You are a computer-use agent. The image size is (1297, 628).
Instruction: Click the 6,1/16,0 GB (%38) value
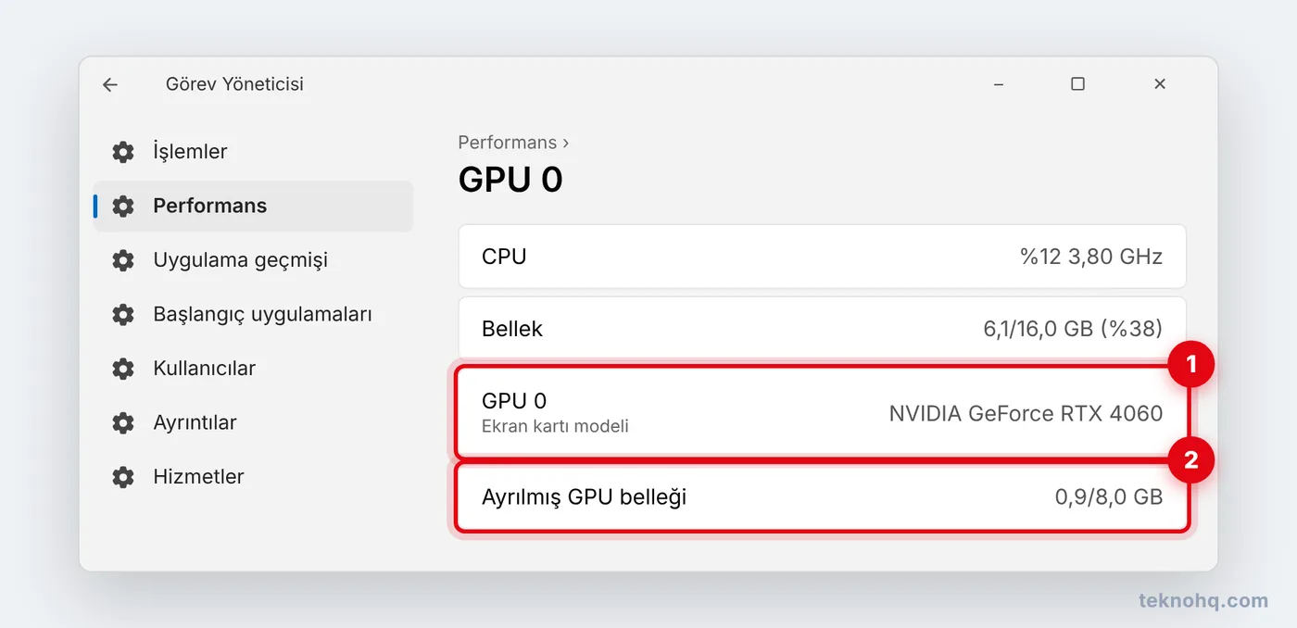click(x=1073, y=329)
